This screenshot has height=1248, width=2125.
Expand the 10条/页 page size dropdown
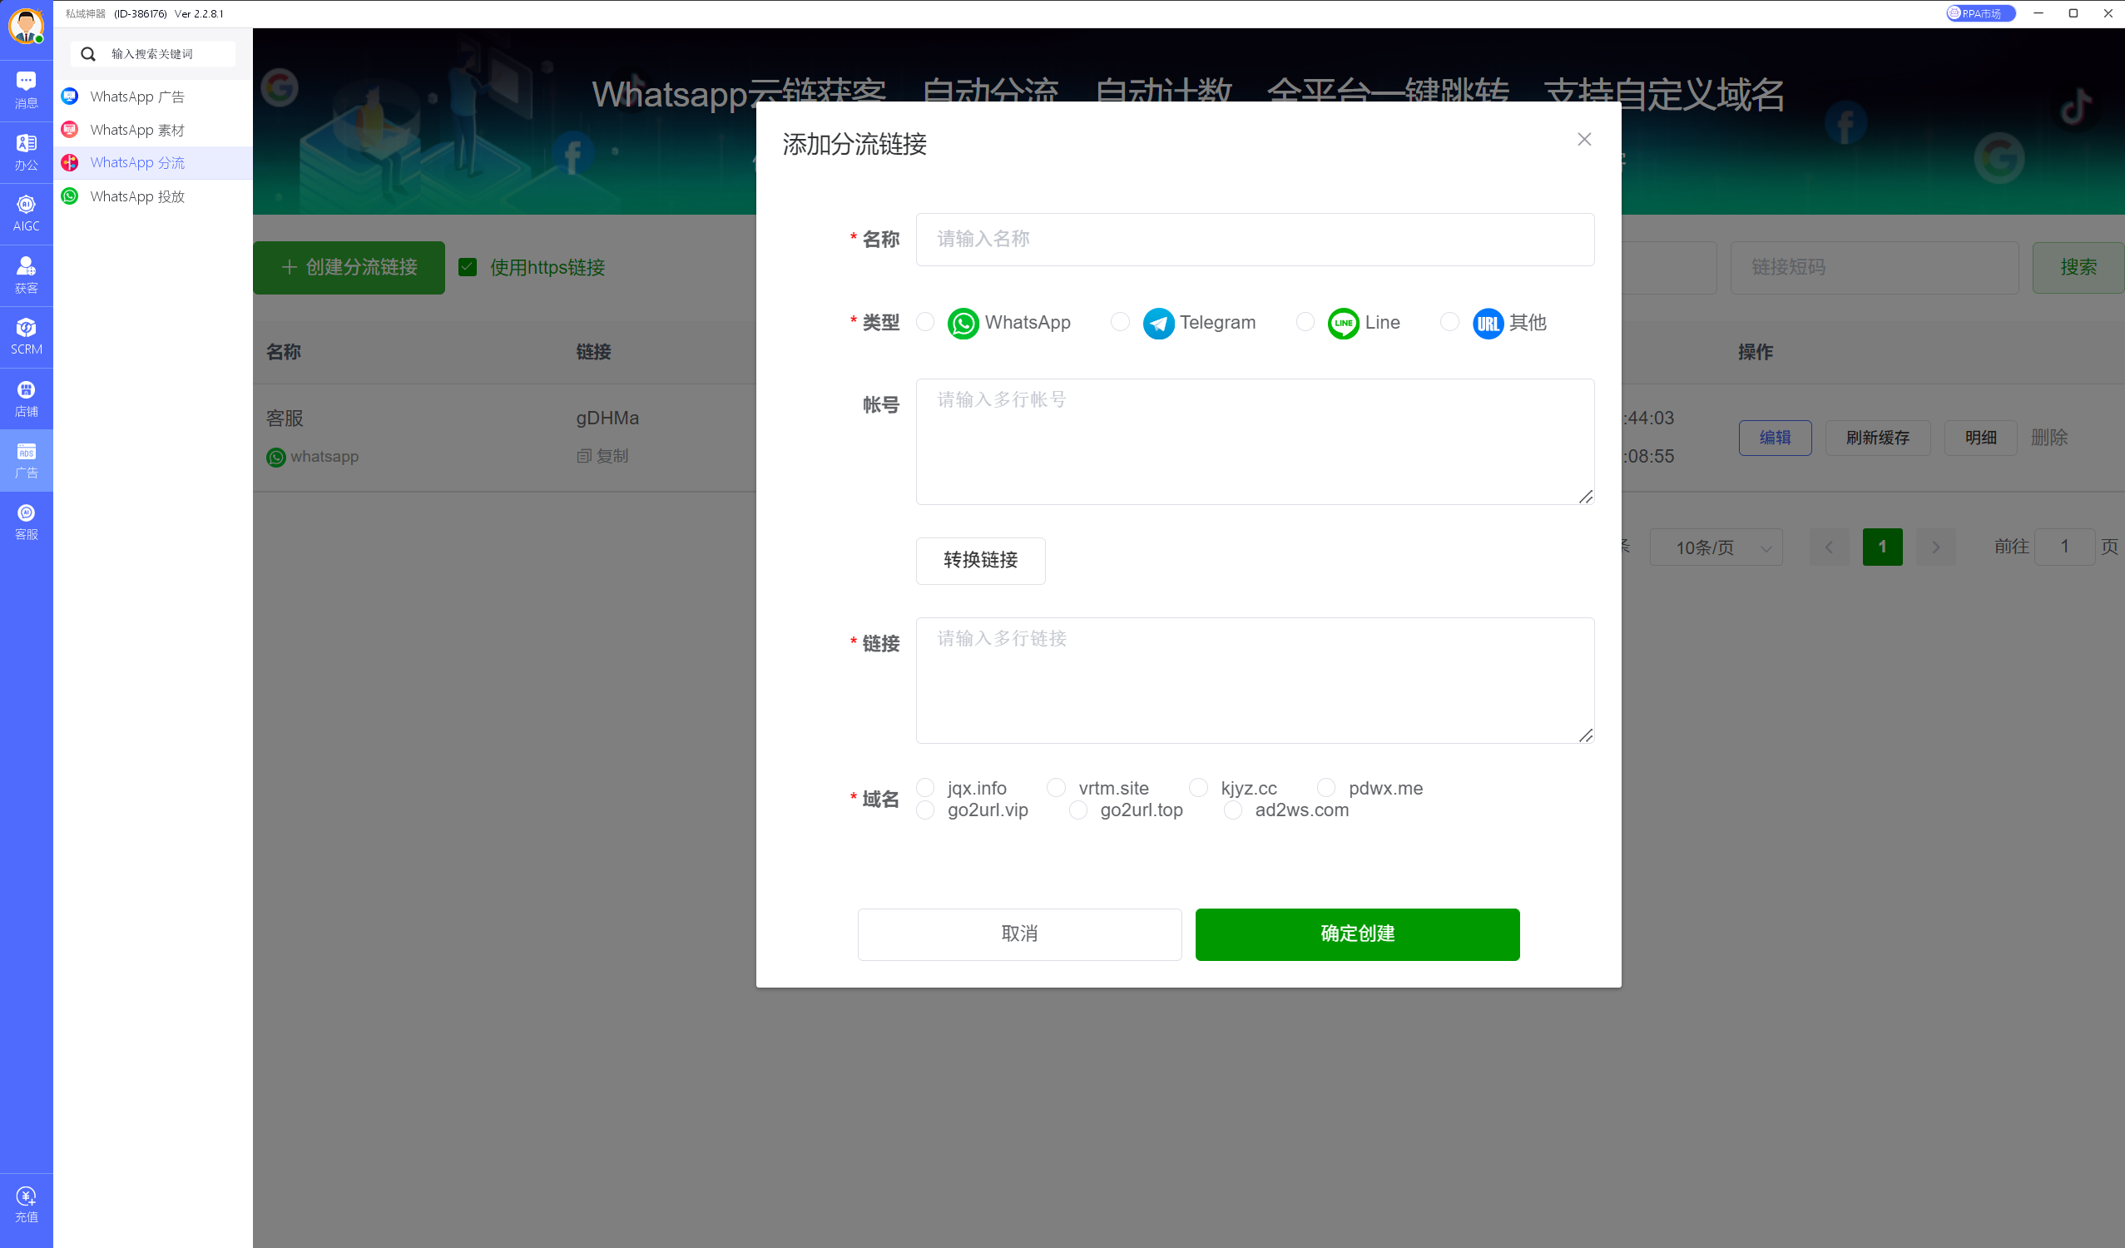pos(1715,547)
